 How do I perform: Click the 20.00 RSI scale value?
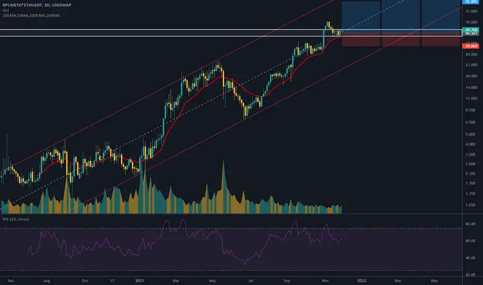tap(471, 275)
